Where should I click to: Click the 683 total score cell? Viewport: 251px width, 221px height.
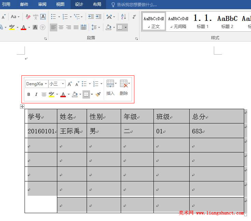coord(217,131)
